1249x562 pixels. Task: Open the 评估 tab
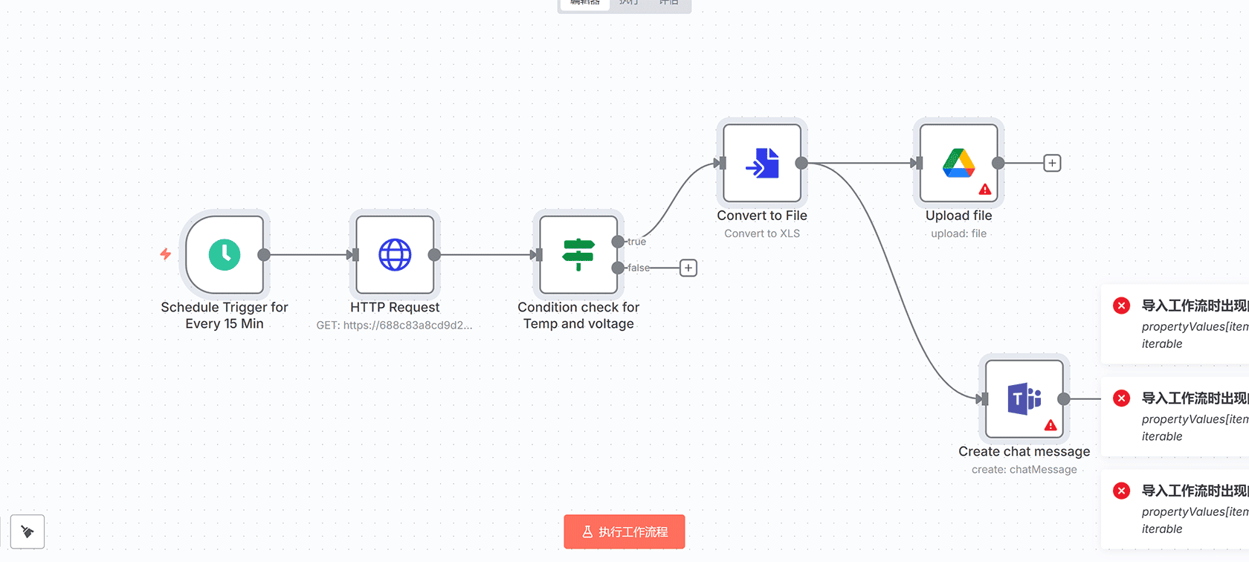[x=669, y=3]
